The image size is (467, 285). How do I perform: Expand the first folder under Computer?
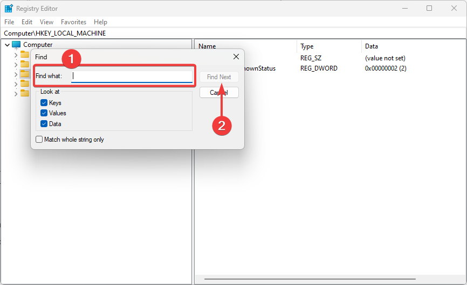coord(16,54)
